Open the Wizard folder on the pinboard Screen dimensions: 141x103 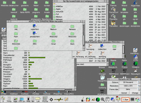point(124,4)
